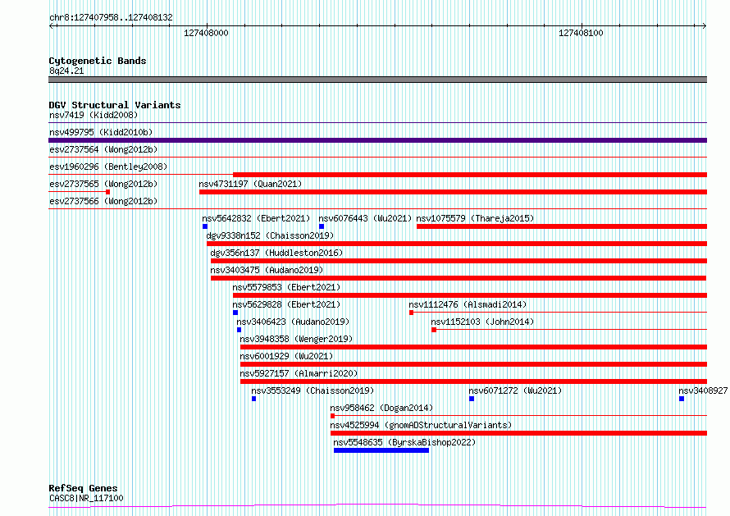
Task: Open dgv9338n152 (Chaisson2019) variant label
Action: pos(270,235)
